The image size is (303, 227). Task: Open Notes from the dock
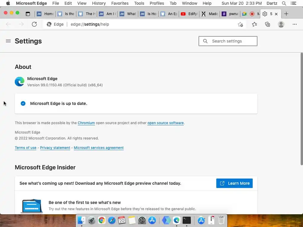(132, 220)
